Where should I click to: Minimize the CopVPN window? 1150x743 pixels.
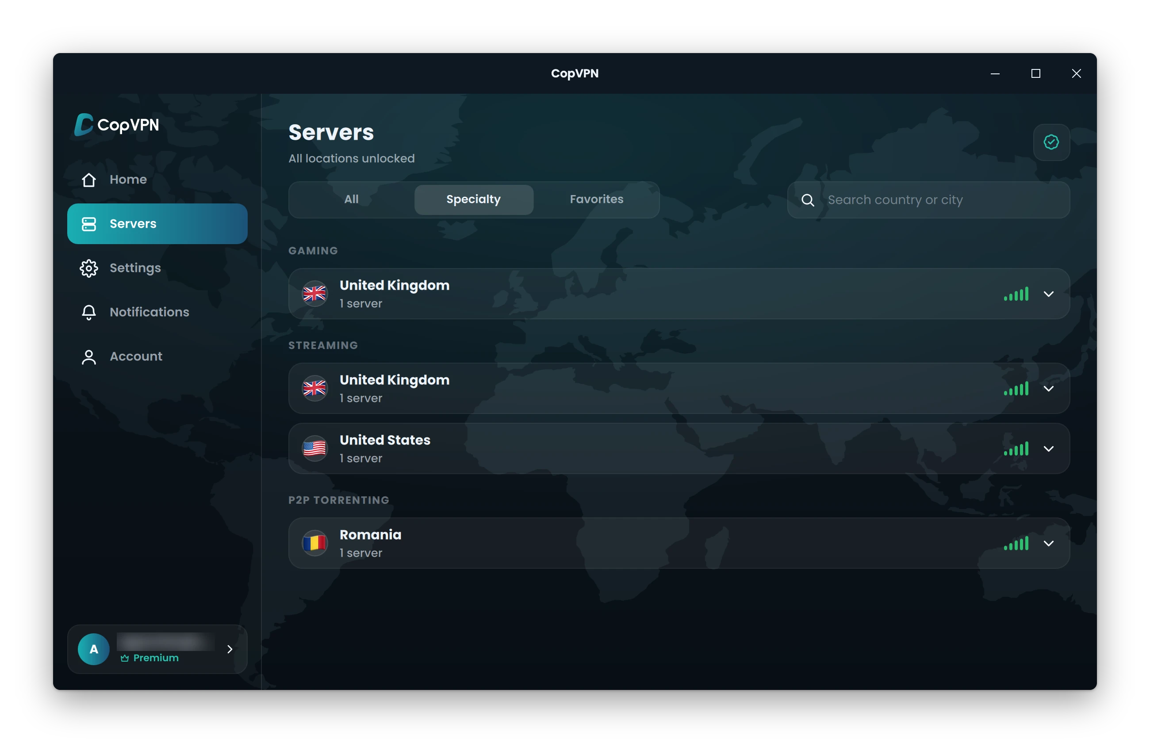tap(995, 73)
